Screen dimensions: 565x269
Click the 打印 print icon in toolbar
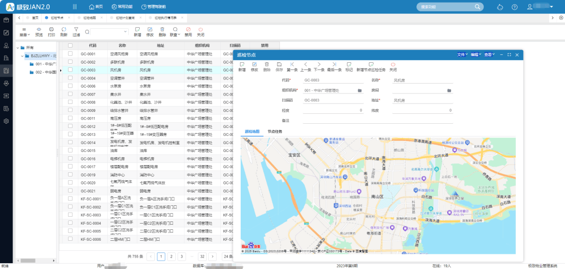(51, 30)
